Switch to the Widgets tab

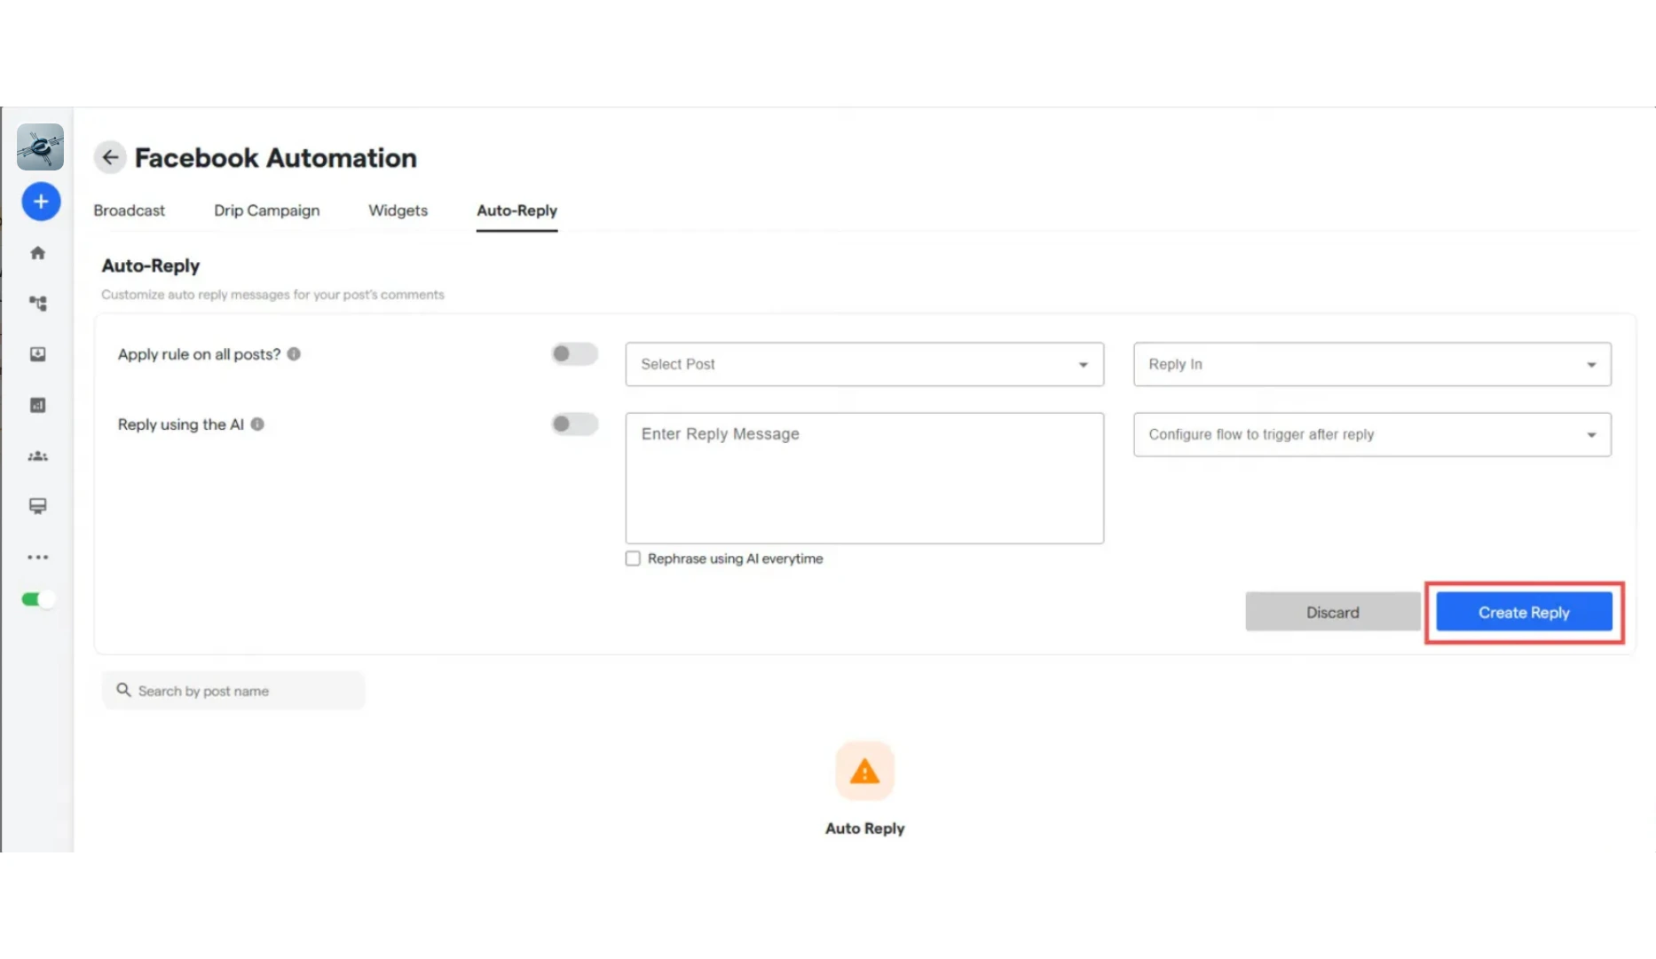[398, 210]
